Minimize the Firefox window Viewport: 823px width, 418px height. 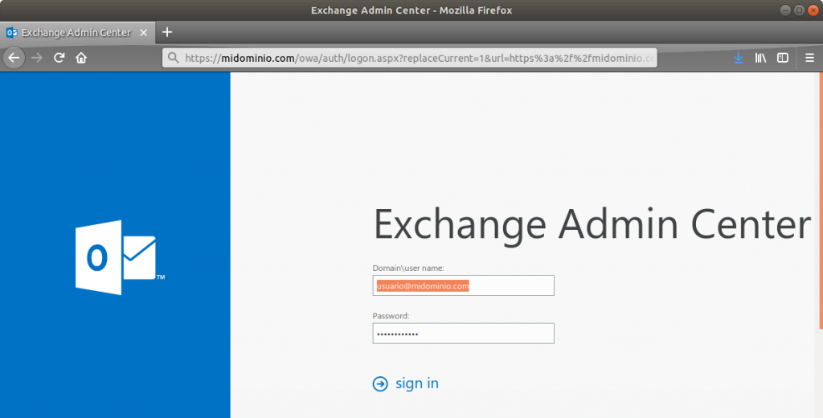point(785,10)
